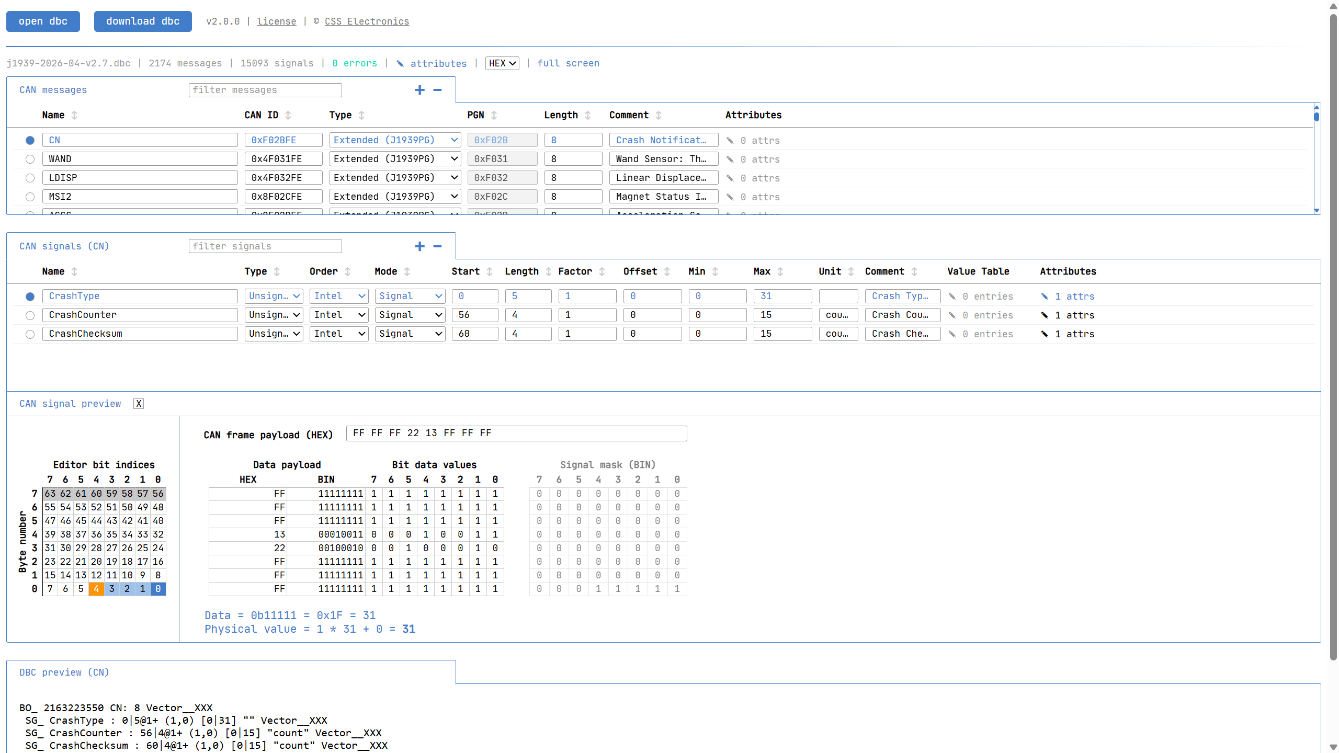Viewport: 1339px width, 753px height.
Task: Open the DBC preview (CN) tab header
Action: (x=64, y=672)
